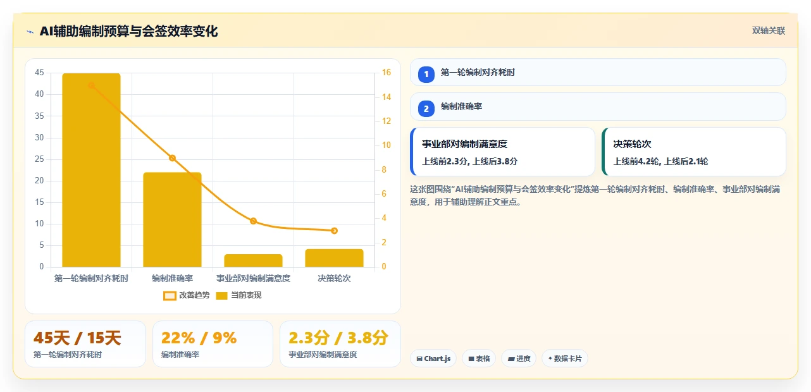
Task: Select the 事业部对编制满意度 bar
Action: [x=253, y=260]
